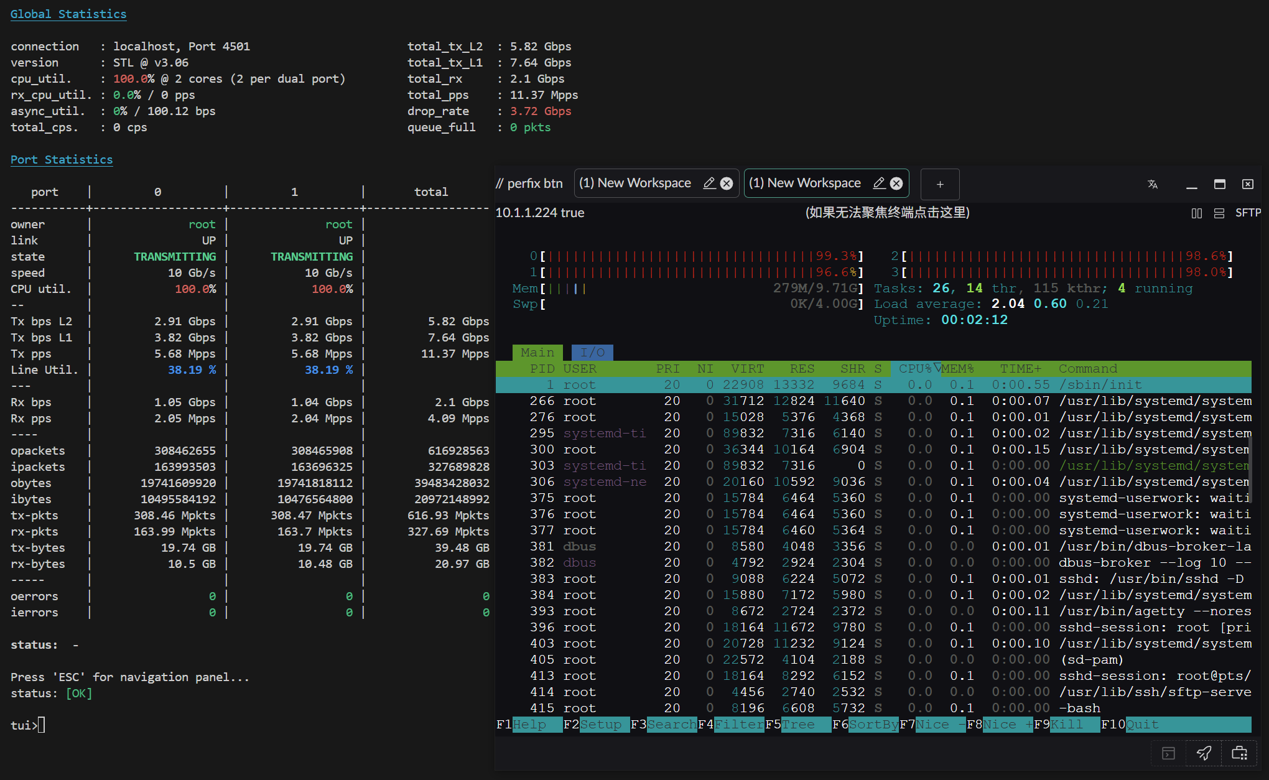Click the Chinese focus-terminal hint text

887,213
